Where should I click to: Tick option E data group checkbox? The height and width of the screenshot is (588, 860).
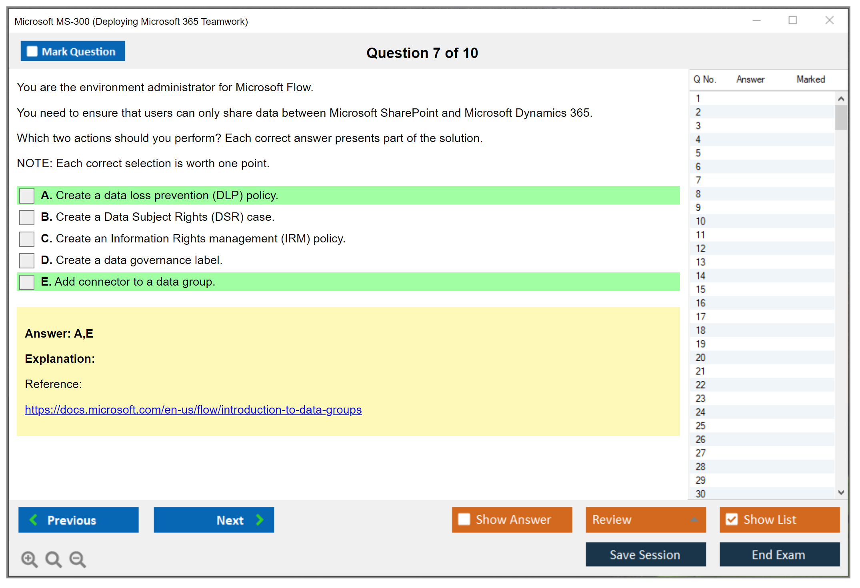27,282
